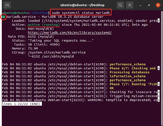Screen dimensions: 163x126
Task: Click 'Taking your SQL requests now...' status
Action: pyautogui.click(x=61, y=41)
